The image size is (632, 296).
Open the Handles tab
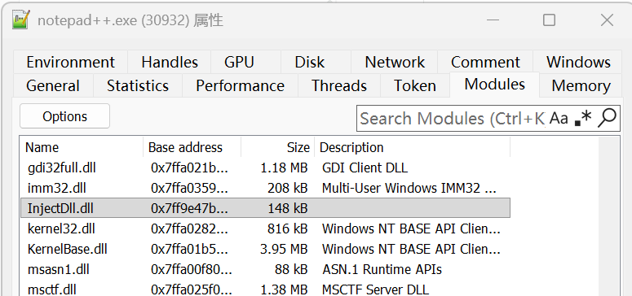pos(170,62)
